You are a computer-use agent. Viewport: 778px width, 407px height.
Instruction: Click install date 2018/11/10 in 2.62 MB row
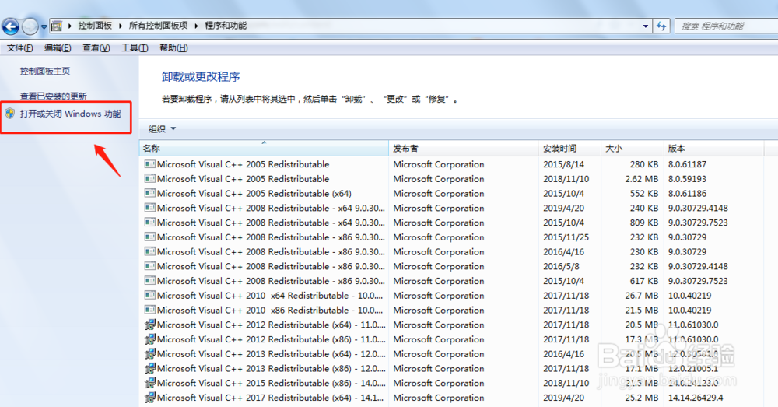click(566, 179)
